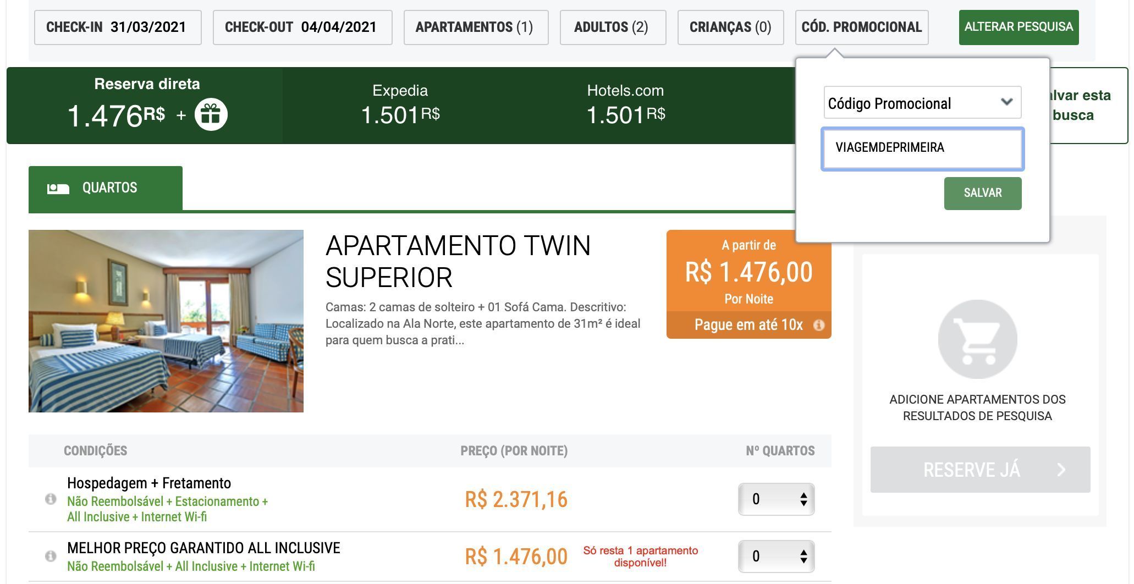The image size is (1134, 584).
Task: Click the gift icon beside Reserva direta price
Action: [x=211, y=115]
